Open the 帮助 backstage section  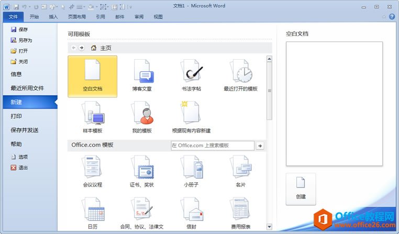pos(16,144)
